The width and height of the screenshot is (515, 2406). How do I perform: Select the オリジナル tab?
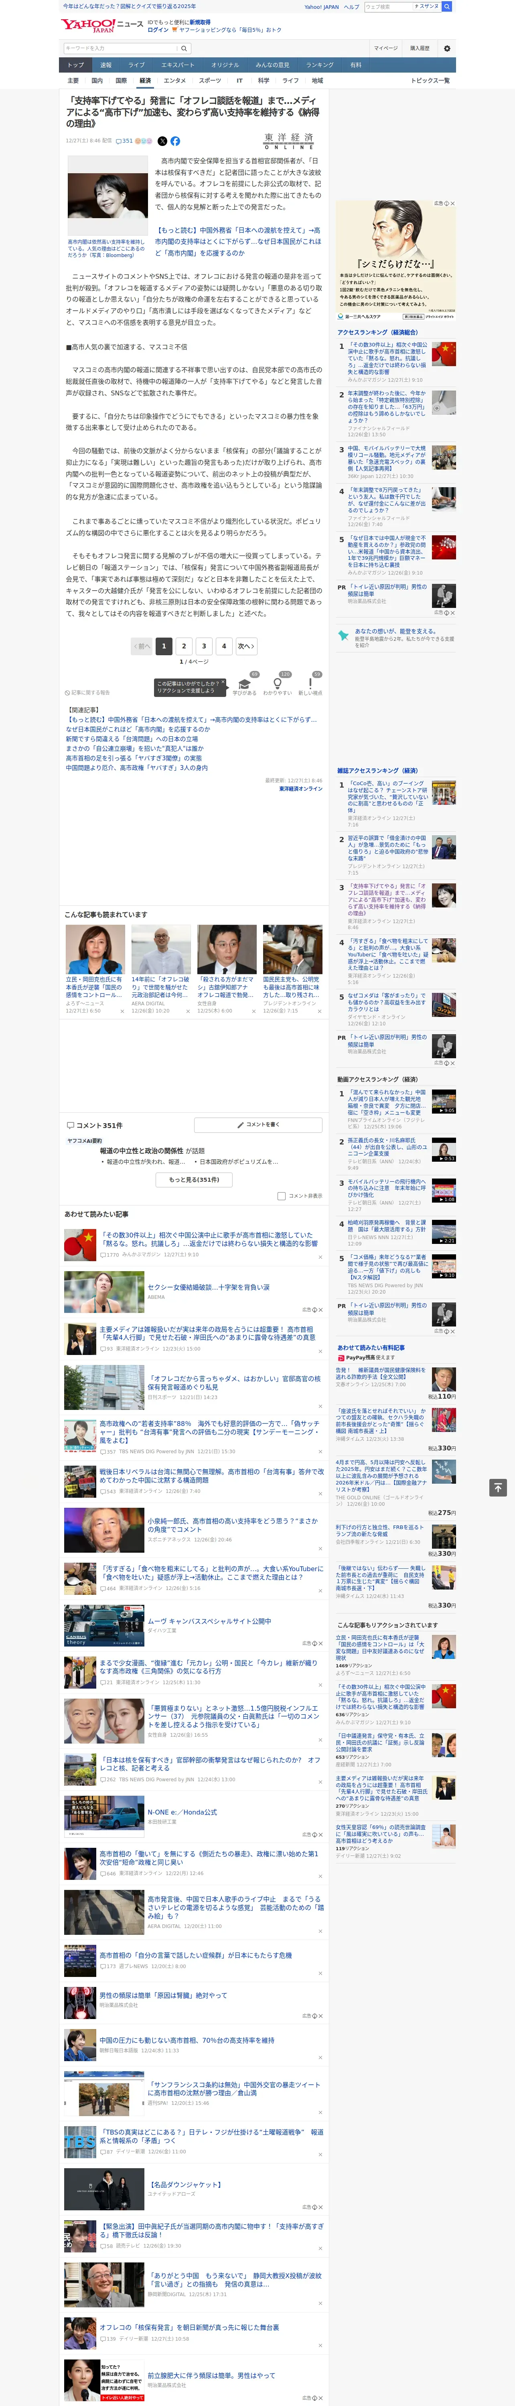225,65
